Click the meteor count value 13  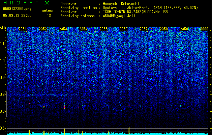pos(49,16)
